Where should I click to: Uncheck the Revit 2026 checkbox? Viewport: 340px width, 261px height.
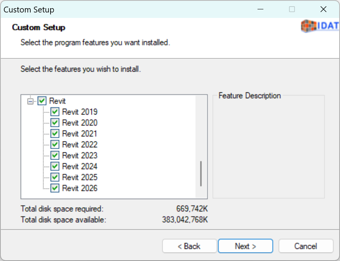click(55, 188)
